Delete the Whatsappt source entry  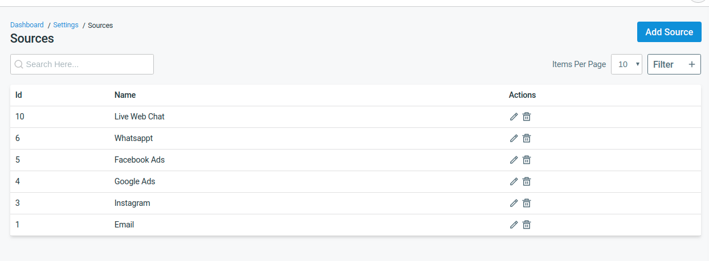click(527, 138)
